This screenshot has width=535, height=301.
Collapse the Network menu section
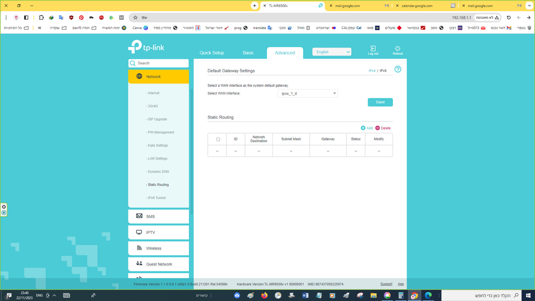pos(158,77)
